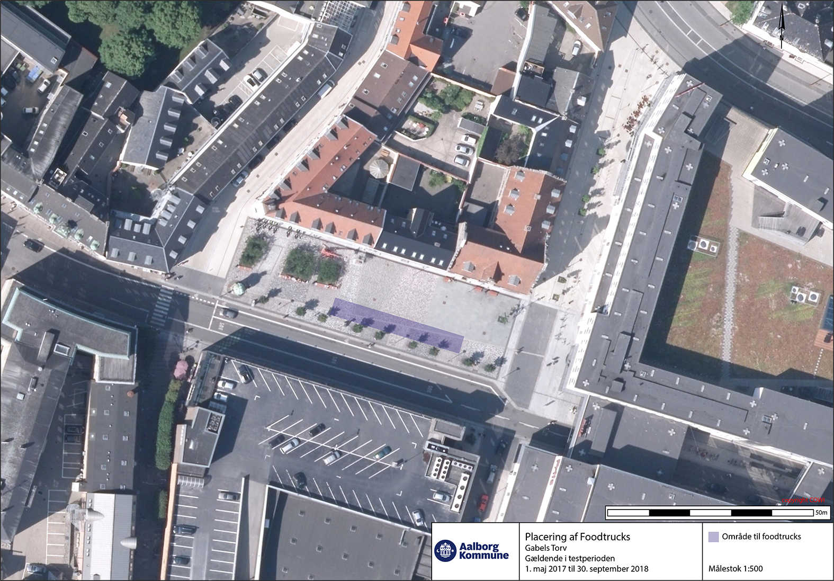The width and height of the screenshot is (834, 581).
Task: Click the "Aalborg Kommune" wordmark text
Action: [x=483, y=551]
